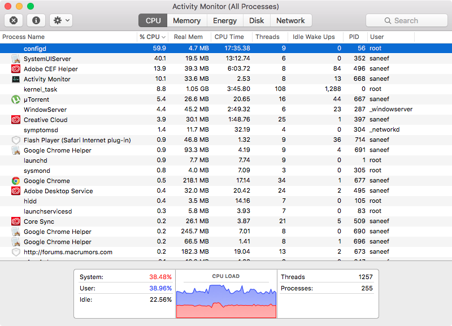The image size is (452, 326).
Task: Click the Core Sync icon
Action: pyautogui.click(x=16, y=221)
